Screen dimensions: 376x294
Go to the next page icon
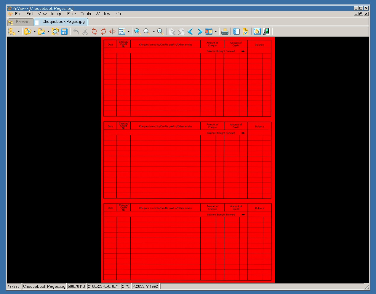click(181, 31)
